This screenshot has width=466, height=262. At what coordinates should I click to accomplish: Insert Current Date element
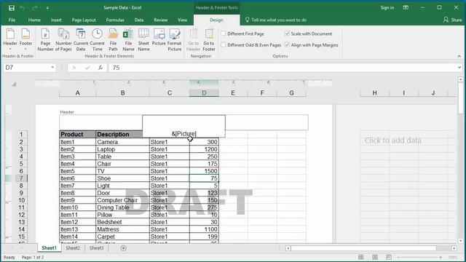[x=81, y=39]
